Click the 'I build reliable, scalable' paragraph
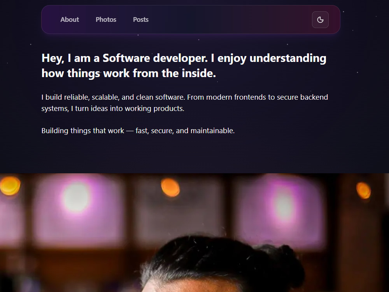 pyautogui.click(x=184, y=103)
